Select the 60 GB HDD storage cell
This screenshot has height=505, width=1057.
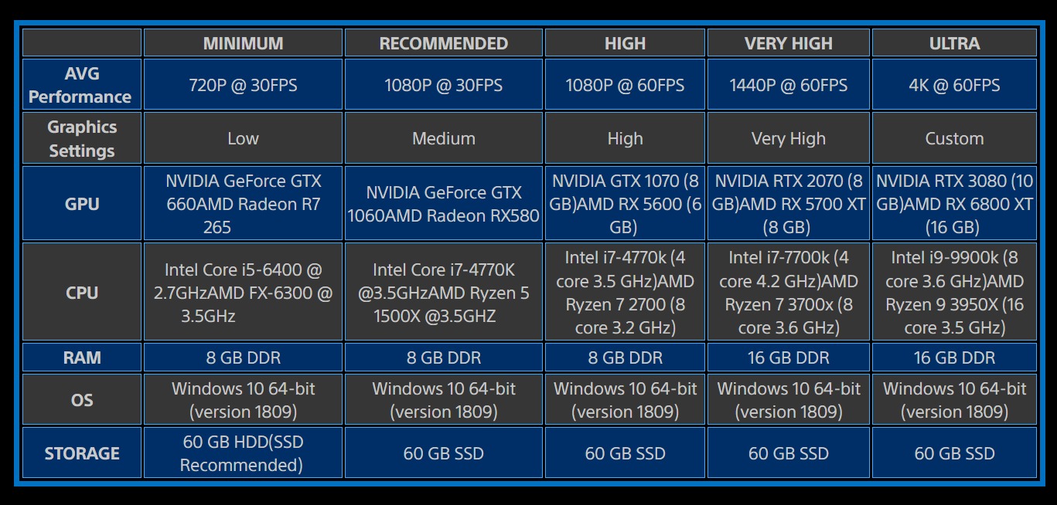pos(243,453)
